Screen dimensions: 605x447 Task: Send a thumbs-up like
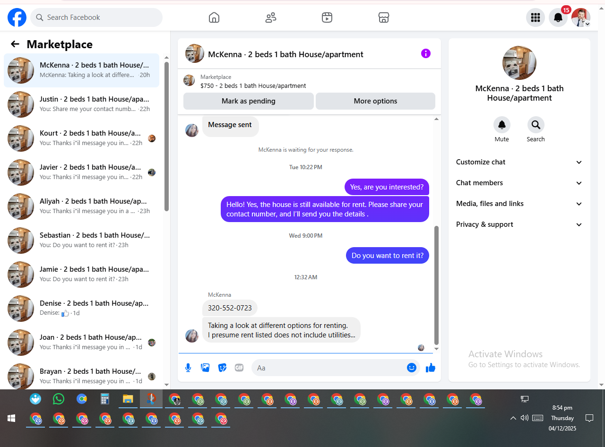[431, 368]
